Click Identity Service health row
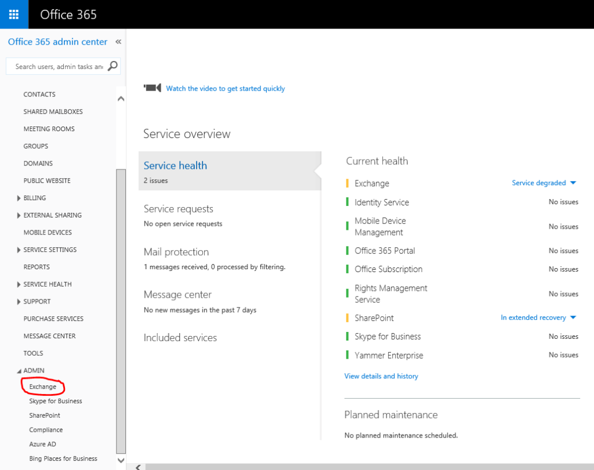 click(x=462, y=202)
